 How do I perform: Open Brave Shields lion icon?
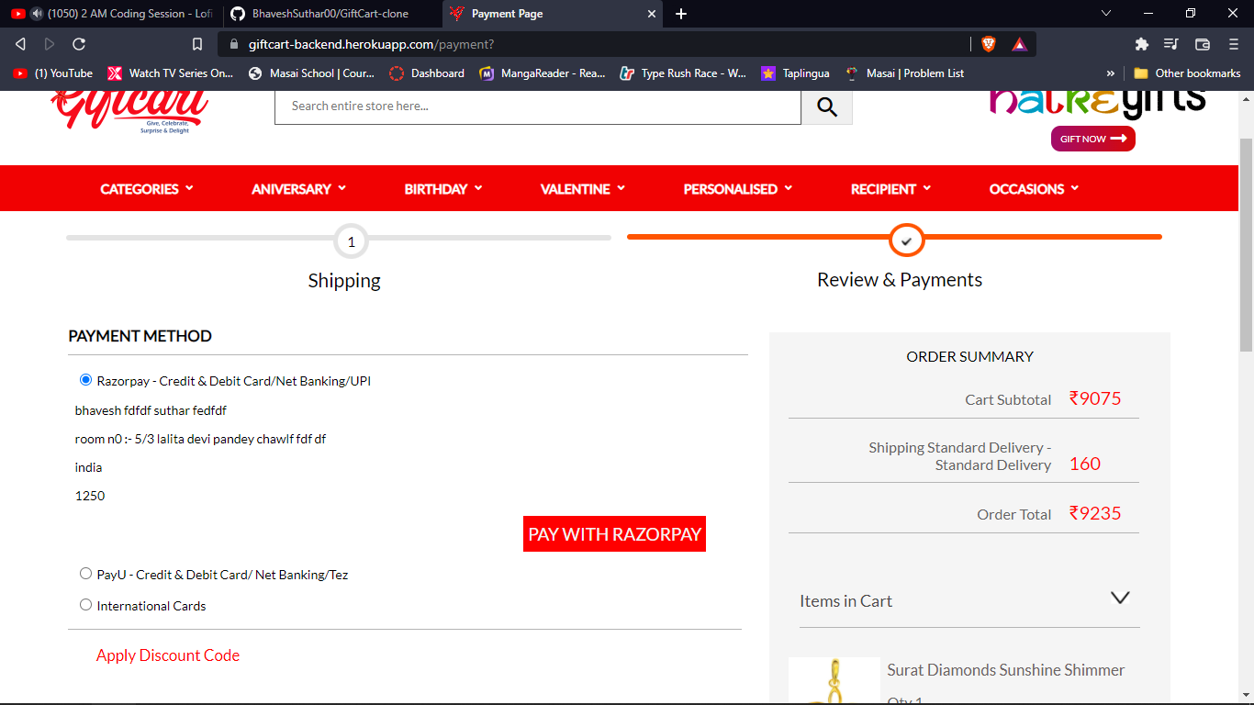coord(989,44)
